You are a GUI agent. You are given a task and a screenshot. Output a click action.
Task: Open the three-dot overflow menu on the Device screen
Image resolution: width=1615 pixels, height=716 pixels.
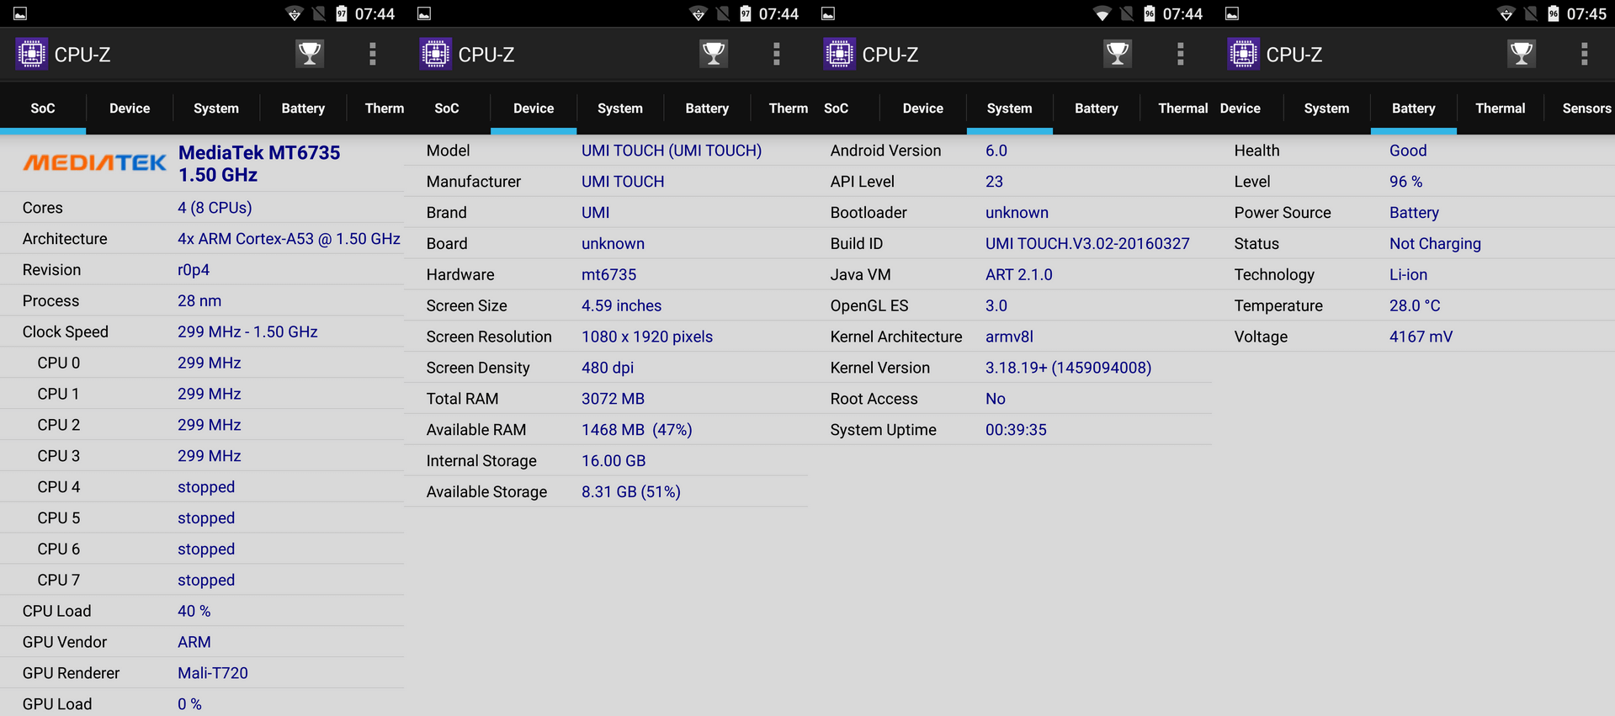(x=776, y=54)
